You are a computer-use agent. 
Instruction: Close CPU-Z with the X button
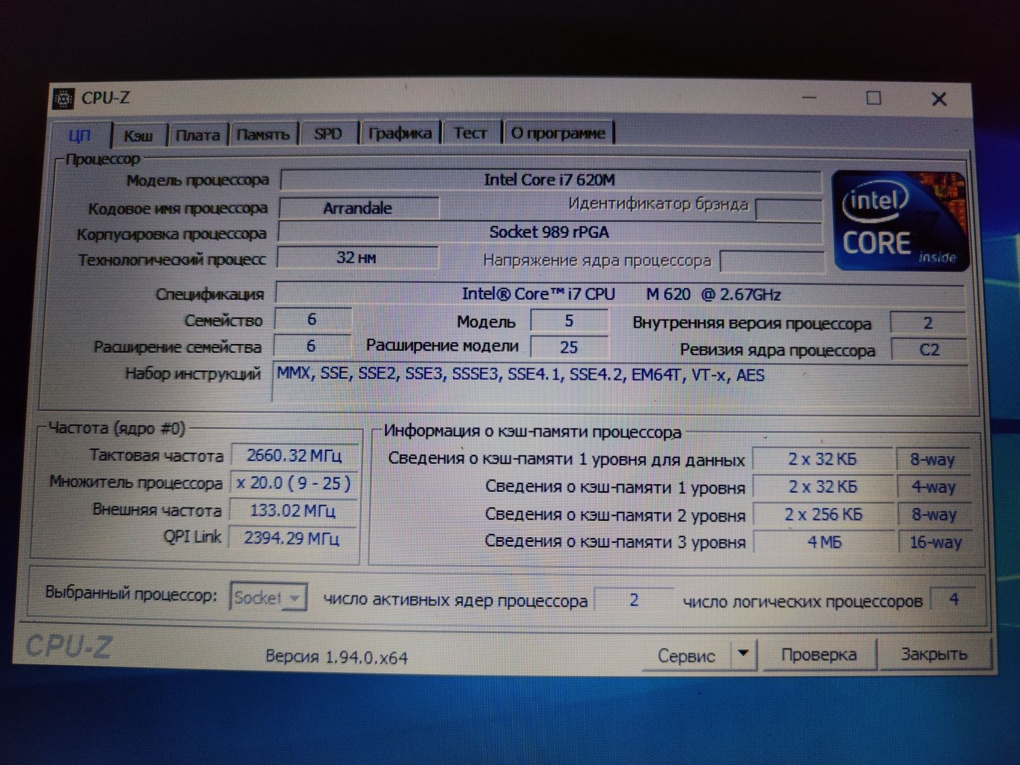pyautogui.click(x=939, y=99)
